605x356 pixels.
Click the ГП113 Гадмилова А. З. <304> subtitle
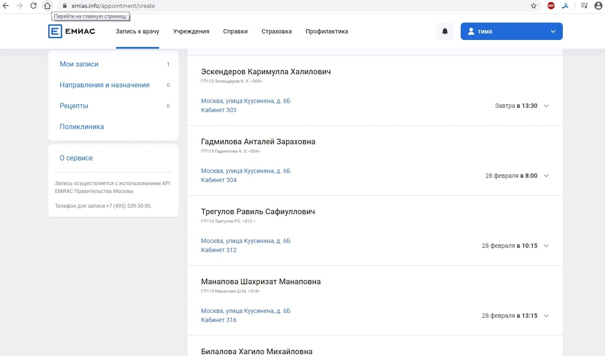click(231, 151)
